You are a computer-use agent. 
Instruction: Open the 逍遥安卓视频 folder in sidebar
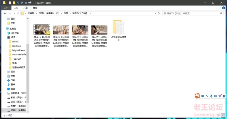[17, 67]
